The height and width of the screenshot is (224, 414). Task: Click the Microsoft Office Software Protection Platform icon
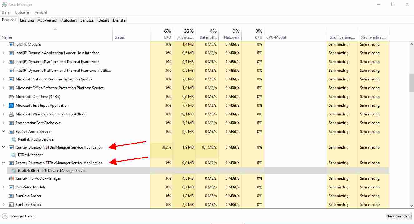[11, 88]
